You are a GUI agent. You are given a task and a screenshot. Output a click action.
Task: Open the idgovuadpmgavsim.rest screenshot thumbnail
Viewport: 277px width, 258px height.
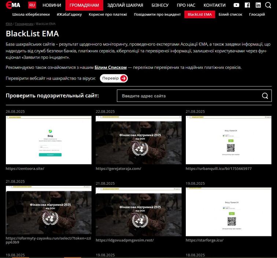pyautogui.click(x=138, y=212)
